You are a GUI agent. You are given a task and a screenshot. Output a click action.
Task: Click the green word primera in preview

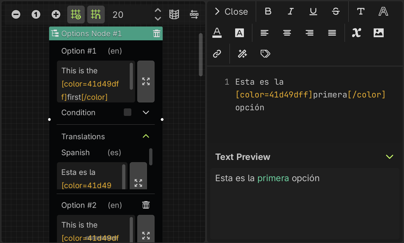[x=273, y=178]
